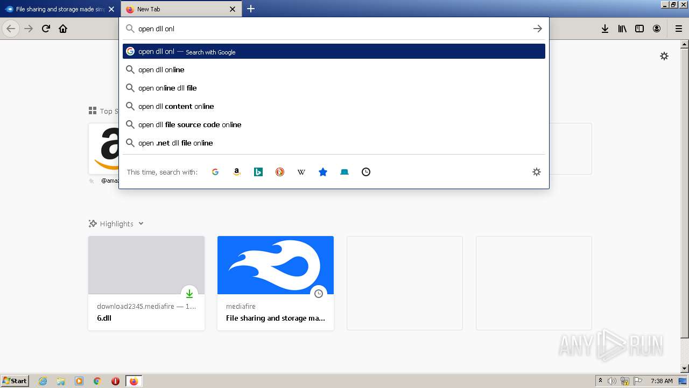Screen dimensions: 689x388
Task: Open Windows Explorer folder from taskbar
Action: pyautogui.click(x=61, y=381)
